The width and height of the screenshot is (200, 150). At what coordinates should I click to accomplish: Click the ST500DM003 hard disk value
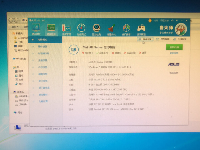108,89
